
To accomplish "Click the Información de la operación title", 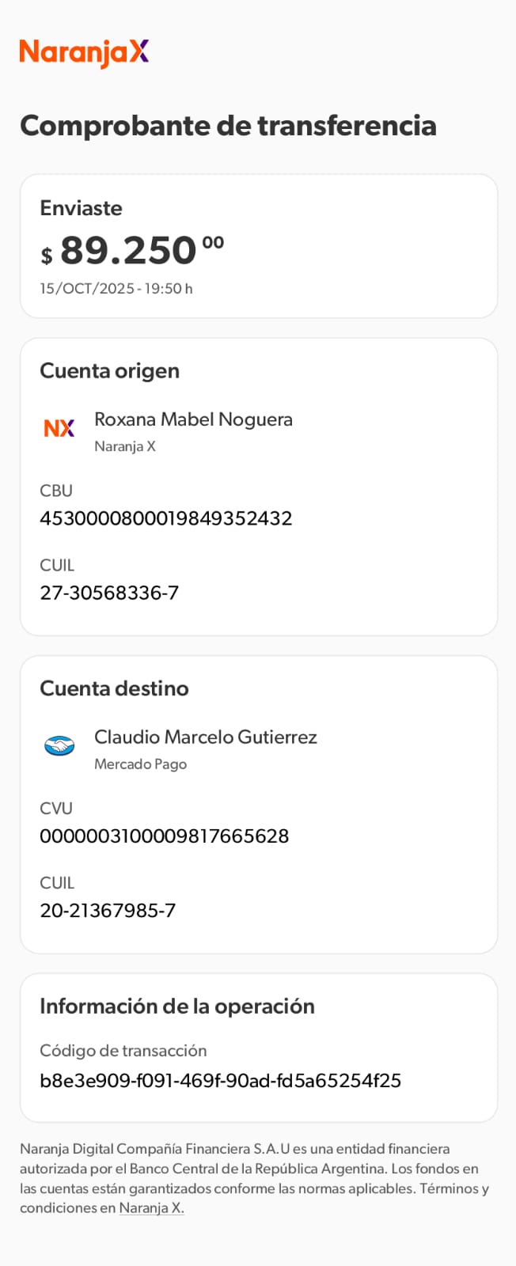I will coord(177,1006).
